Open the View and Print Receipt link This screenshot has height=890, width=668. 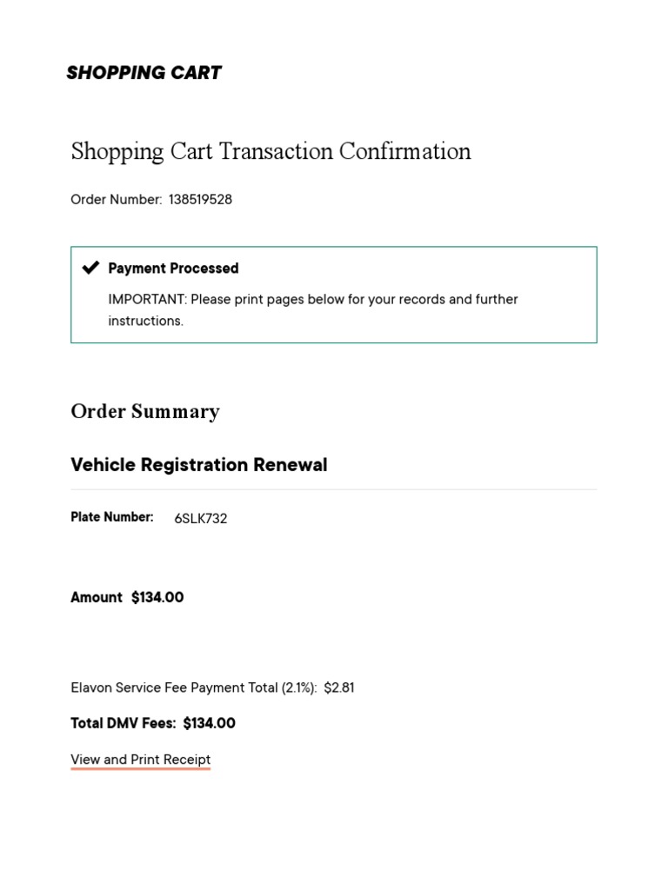pyautogui.click(x=140, y=760)
